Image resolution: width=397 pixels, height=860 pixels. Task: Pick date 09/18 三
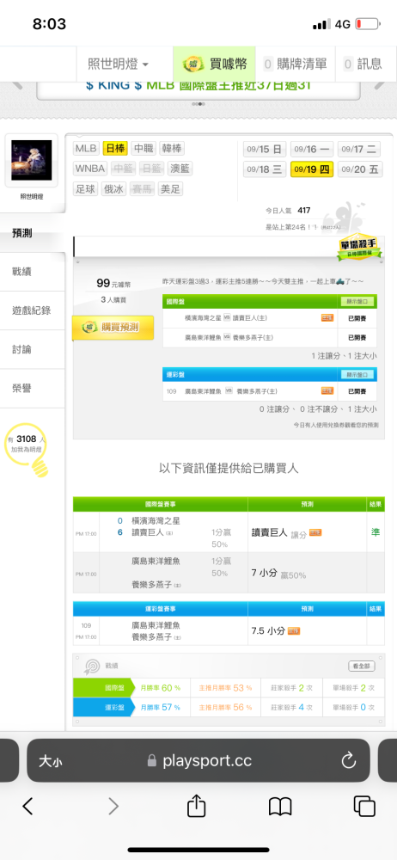click(265, 169)
